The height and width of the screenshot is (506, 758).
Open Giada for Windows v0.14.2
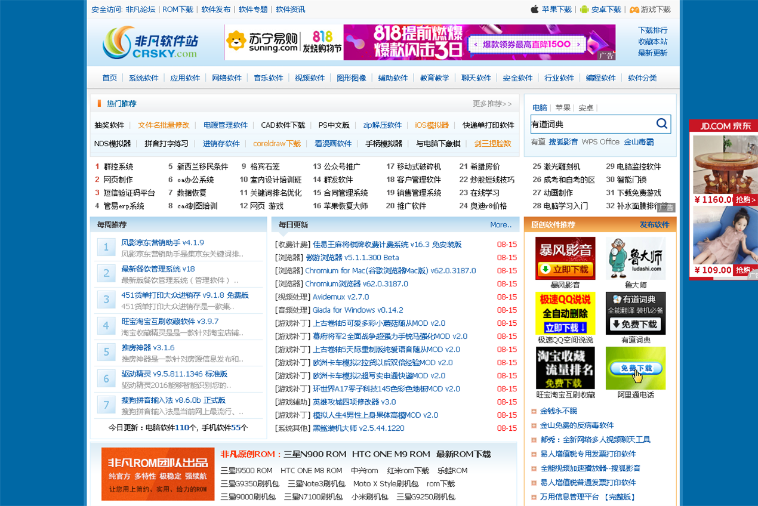pyautogui.click(x=358, y=310)
